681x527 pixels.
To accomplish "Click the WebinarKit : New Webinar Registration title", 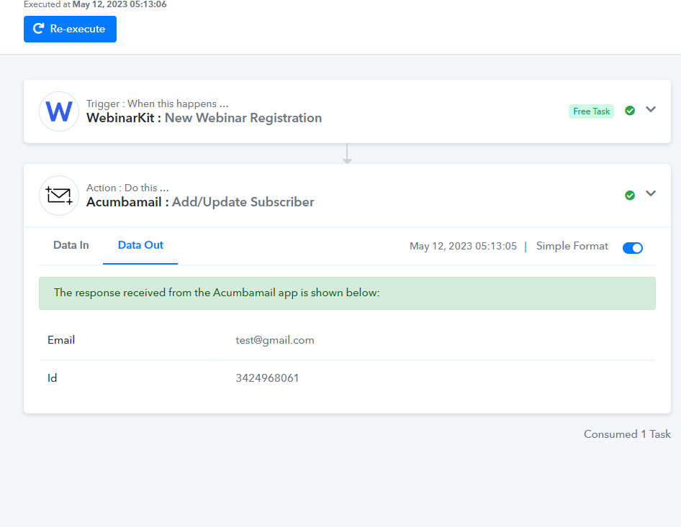I will [204, 118].
